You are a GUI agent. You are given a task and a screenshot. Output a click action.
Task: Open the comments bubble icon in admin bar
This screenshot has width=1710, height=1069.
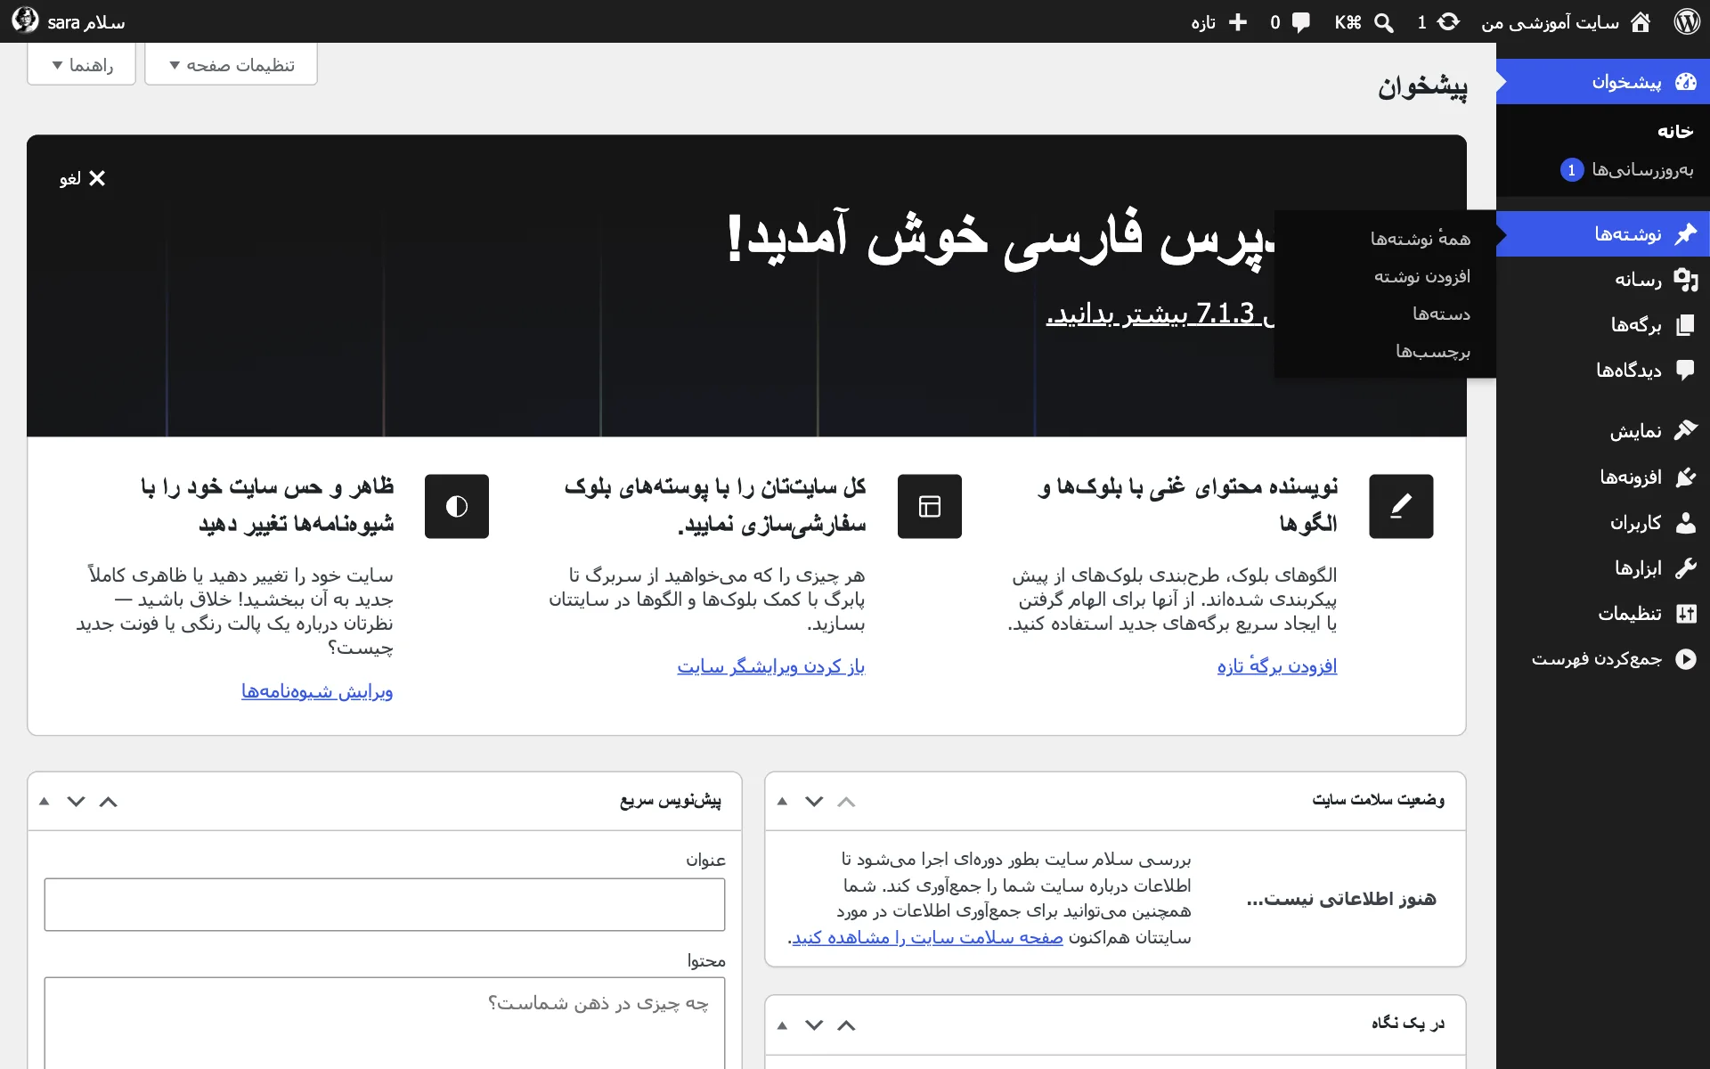point(1301,22)
